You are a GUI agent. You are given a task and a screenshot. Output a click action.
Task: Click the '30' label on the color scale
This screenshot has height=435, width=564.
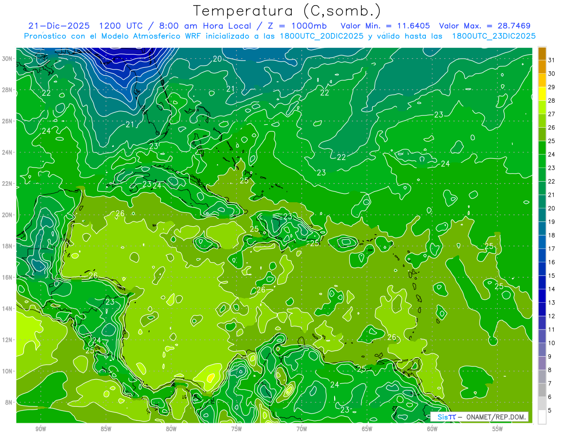coord(552,74)
